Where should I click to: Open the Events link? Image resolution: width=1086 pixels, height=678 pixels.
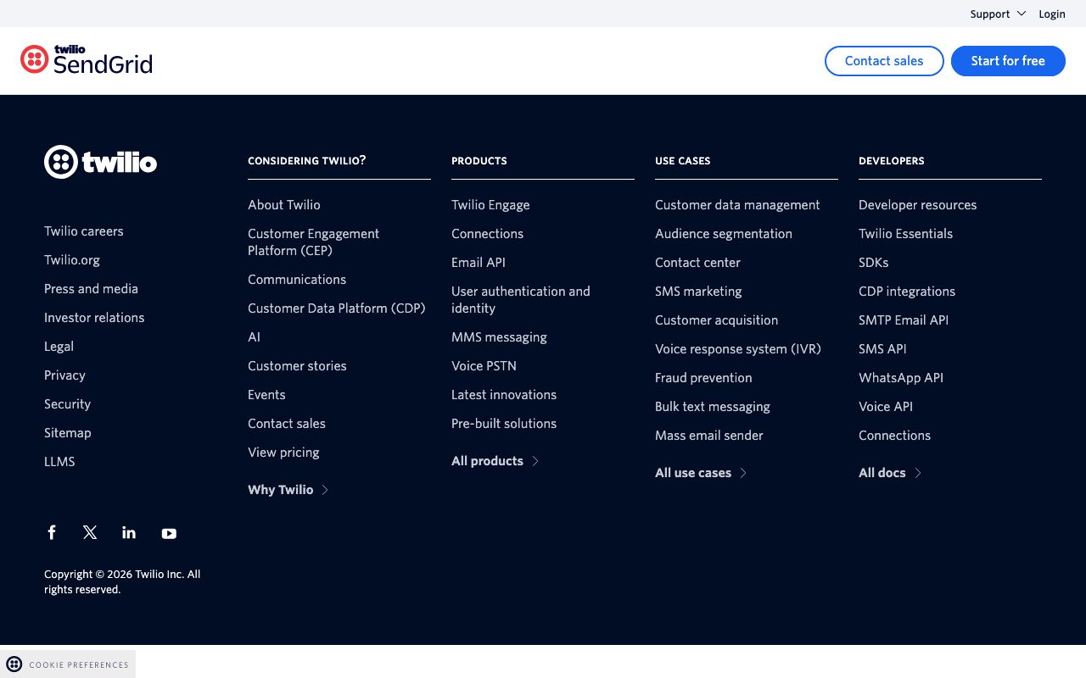pos(266,395)
